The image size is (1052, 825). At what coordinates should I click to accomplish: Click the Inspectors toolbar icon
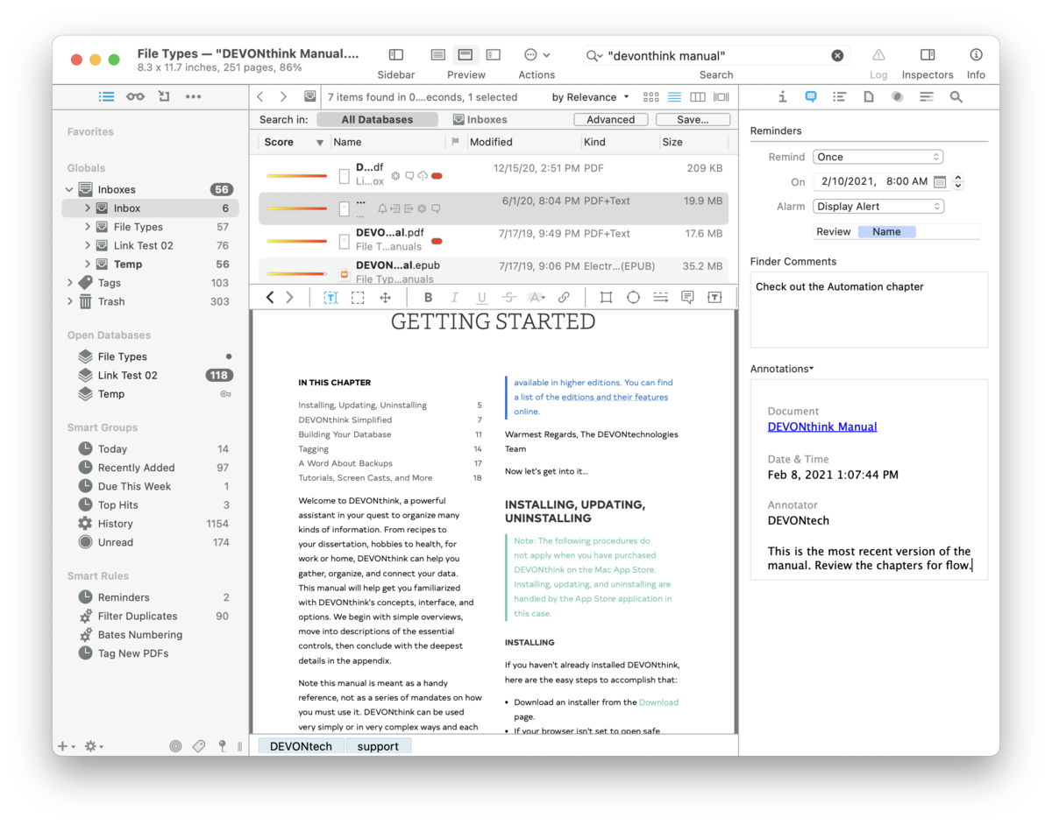tap(928, 55)
